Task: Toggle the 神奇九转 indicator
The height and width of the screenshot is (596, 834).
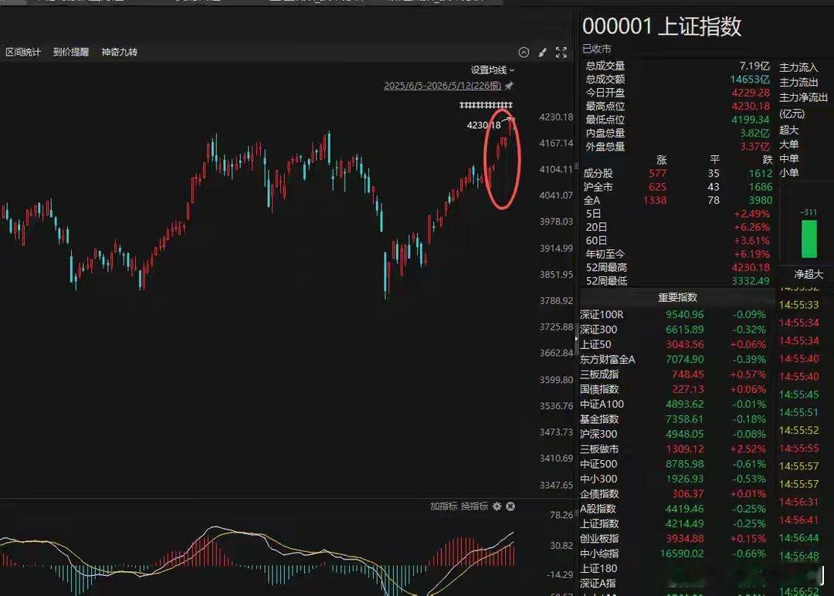Action: 119,52
